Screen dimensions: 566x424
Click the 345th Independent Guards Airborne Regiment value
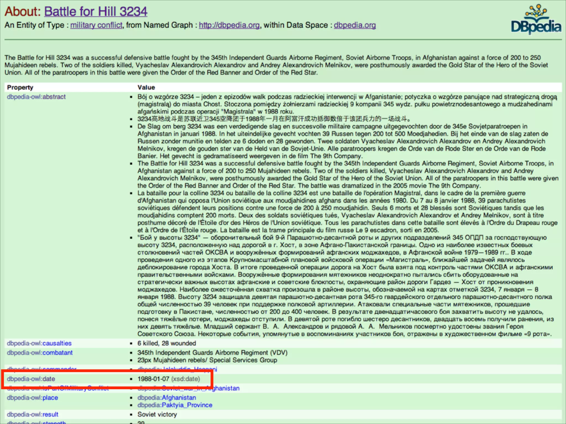click(x=212, y=353)
